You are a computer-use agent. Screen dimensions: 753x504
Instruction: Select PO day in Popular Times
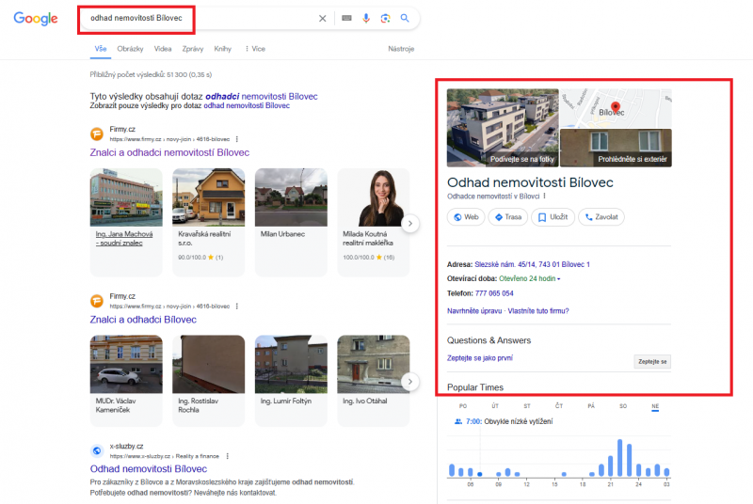tap(463, 406)
